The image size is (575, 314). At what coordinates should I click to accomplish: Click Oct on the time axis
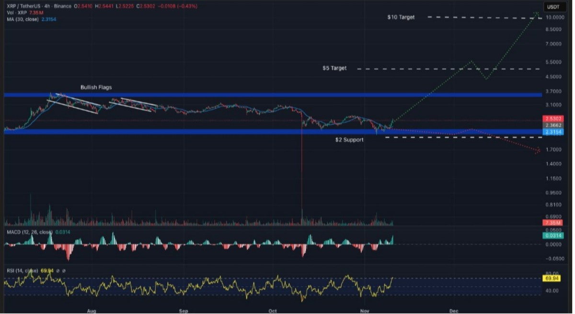point(272,311)
